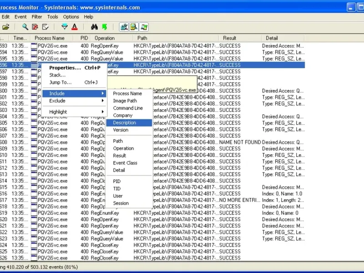The height and width of the screenshot is (273, 364).
Task: Click the Detail column header
Action: 283,38
